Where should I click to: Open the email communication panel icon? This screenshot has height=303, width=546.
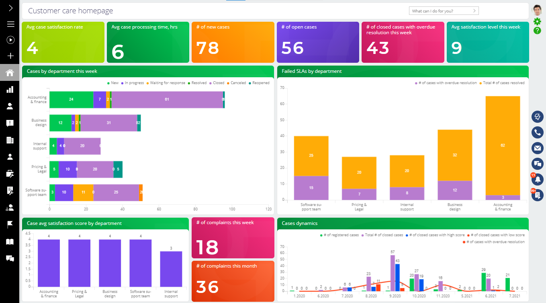537,148
